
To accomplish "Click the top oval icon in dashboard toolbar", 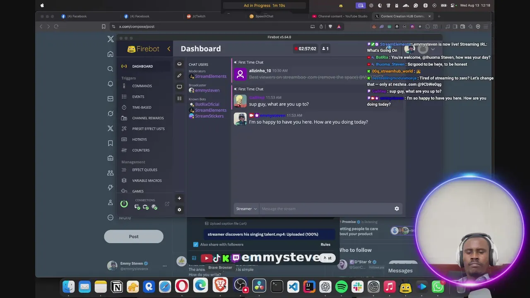I will click(x=179, y=64).
